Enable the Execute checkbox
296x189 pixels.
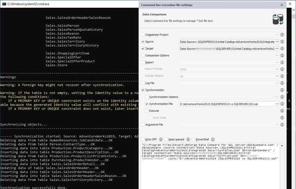coord(147,111)
